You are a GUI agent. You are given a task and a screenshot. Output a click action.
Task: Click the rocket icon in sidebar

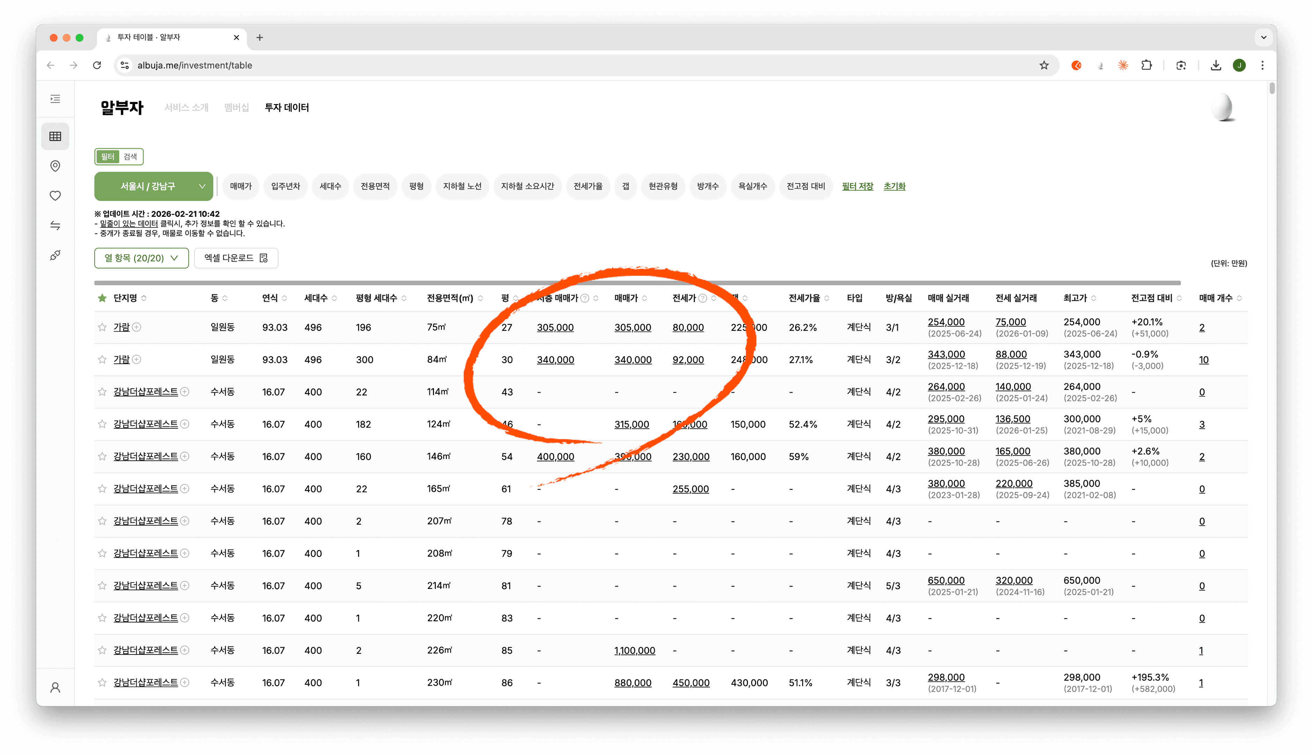55,255
